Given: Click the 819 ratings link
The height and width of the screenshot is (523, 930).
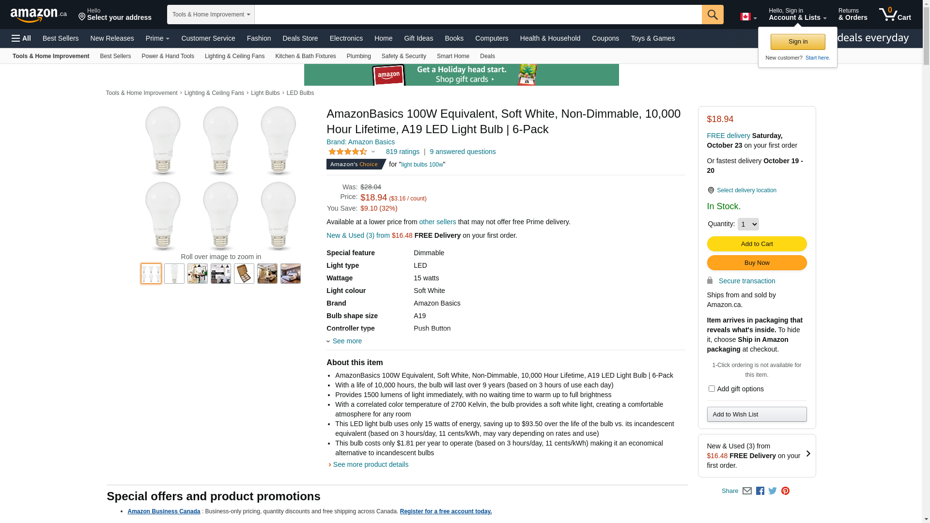Looking at the screenshot, I should [403, 152].
